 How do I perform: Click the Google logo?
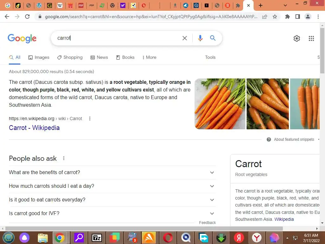point(22,38)
